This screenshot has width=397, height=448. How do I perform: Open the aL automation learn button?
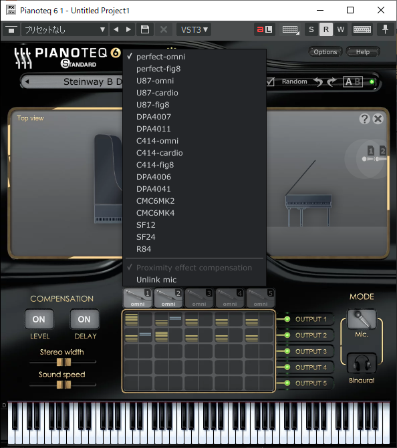click(265, 29)
